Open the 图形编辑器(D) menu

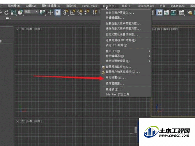[x=51, y=6]
